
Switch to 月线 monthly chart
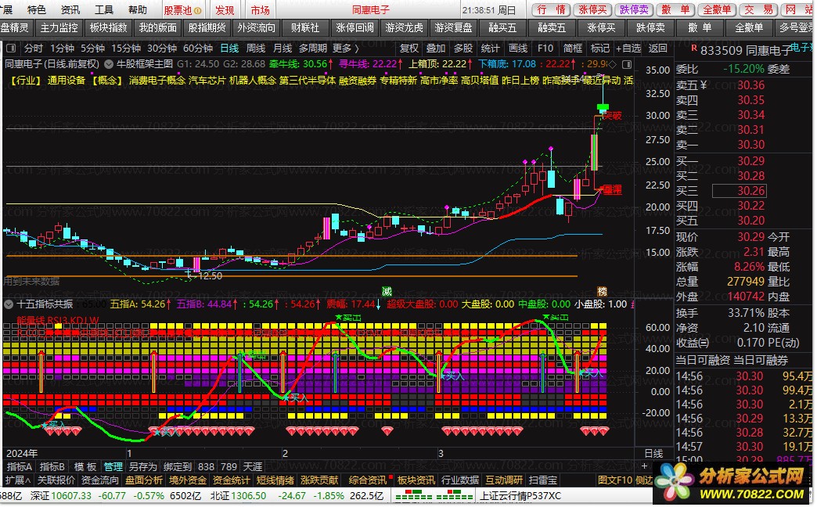click(x=283, y=49)
